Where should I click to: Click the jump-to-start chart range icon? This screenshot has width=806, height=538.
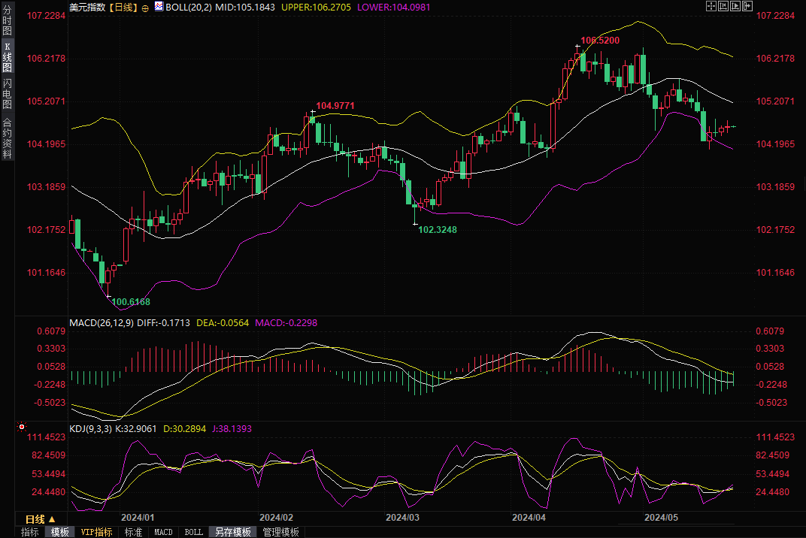pyautogui.click(x=723, y=6)
